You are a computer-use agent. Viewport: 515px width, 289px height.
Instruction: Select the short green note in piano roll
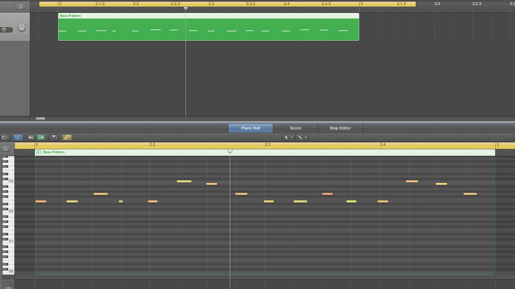(x=121, y=201)
